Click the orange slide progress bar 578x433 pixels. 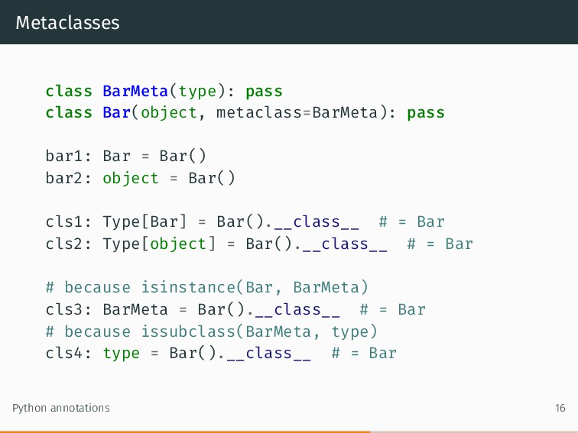185,431
